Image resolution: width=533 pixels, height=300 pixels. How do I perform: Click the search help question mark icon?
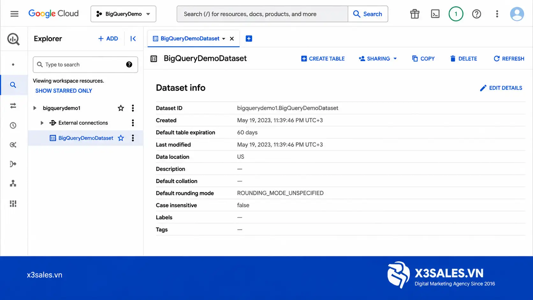[129, 64]
